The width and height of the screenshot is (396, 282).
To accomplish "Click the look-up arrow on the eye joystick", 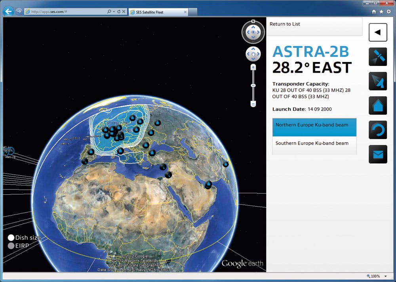I will coord(253,27).
